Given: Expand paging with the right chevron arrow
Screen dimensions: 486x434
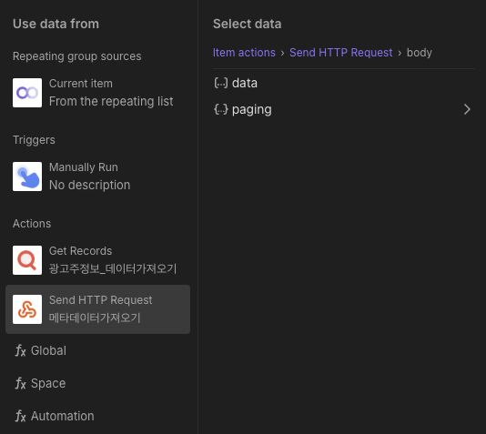Looking at the screenshot, I should click(467, 109).
